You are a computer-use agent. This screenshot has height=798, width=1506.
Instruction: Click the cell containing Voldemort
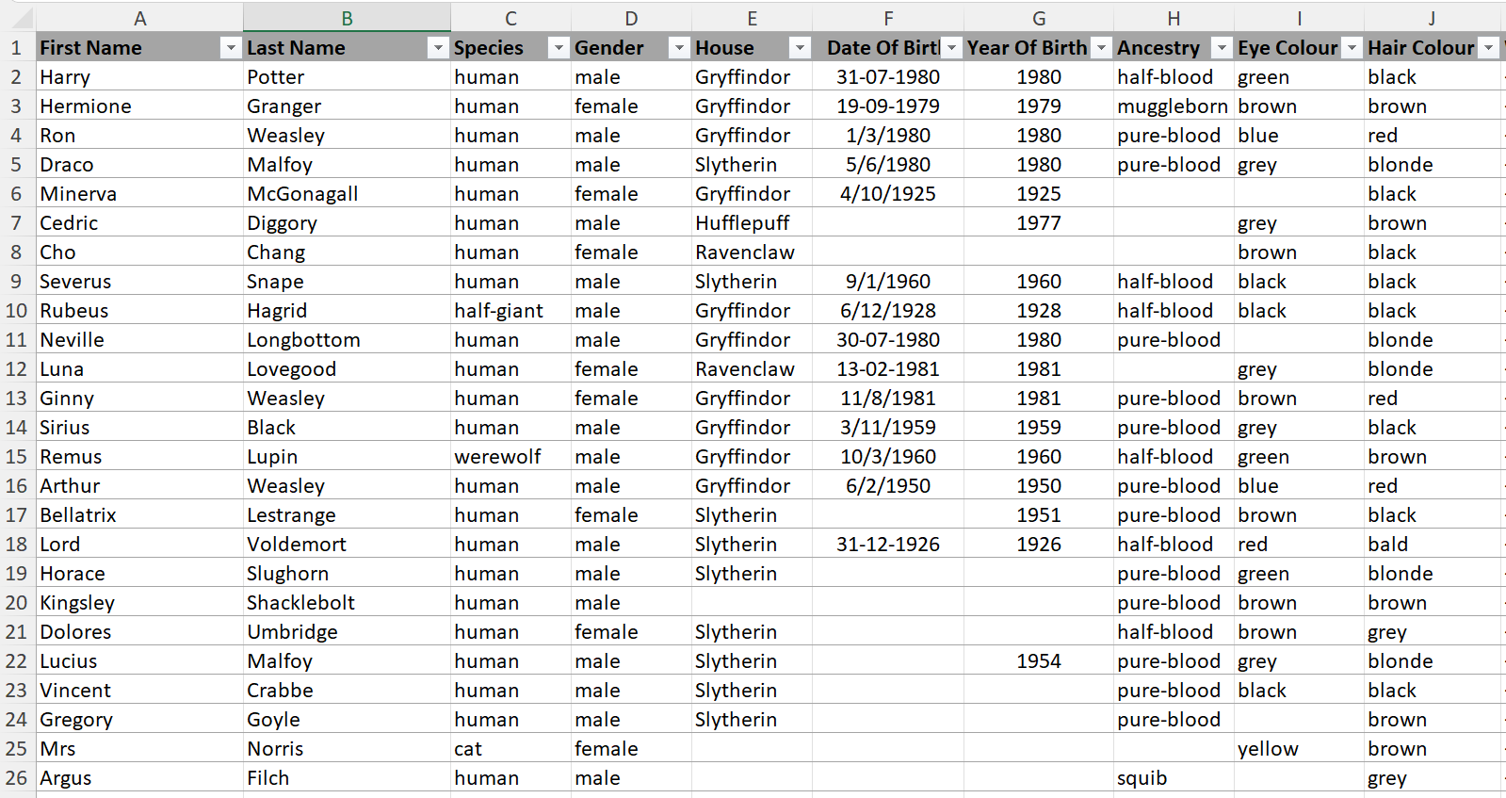tap(347, 545)
